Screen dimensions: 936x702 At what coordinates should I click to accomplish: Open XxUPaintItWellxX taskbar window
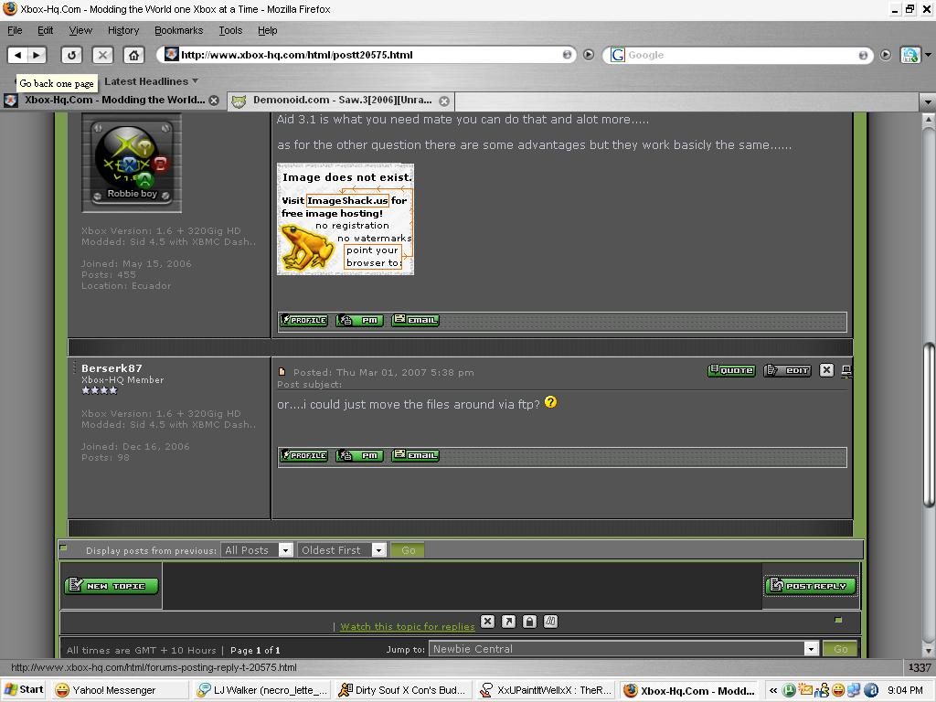point(547,691)
